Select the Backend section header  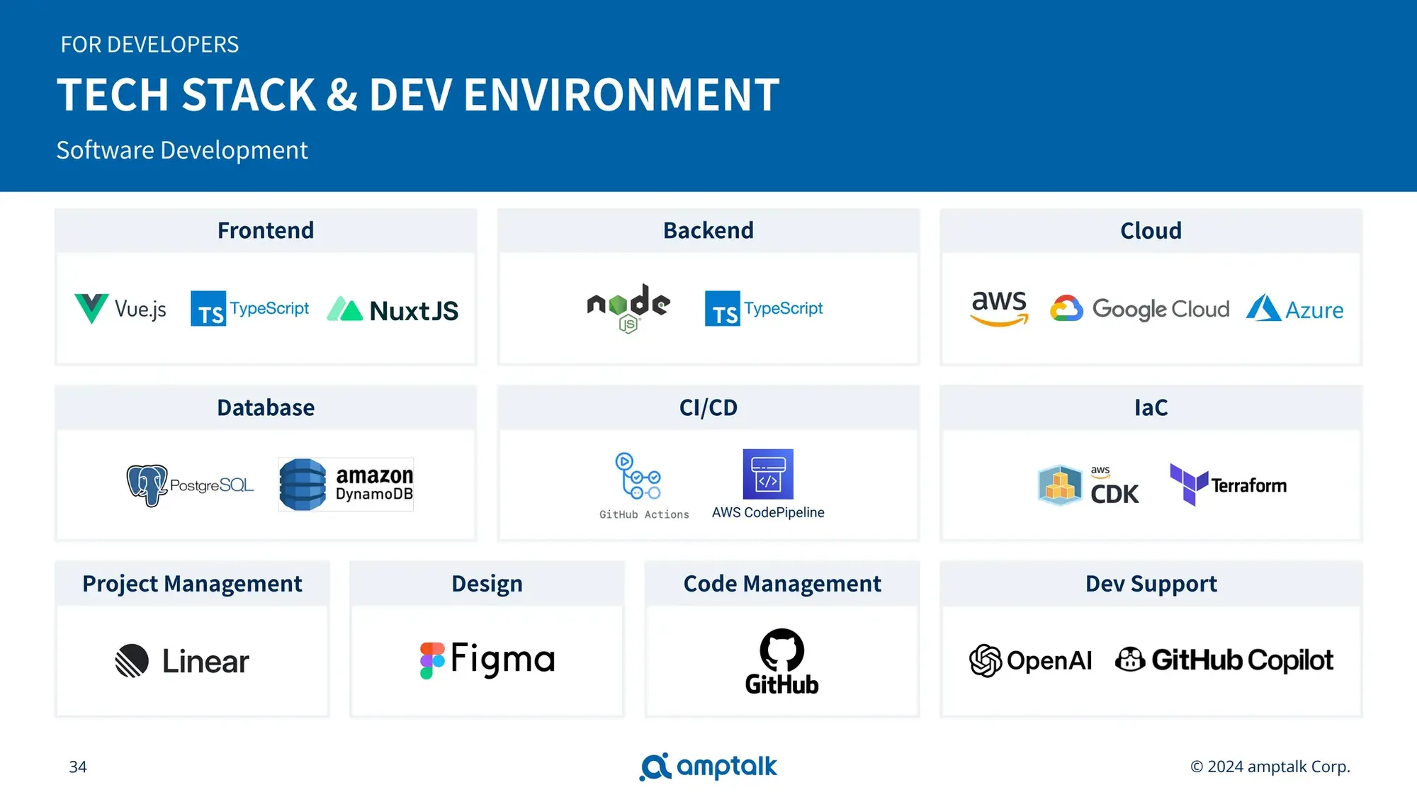pos(708,230)
